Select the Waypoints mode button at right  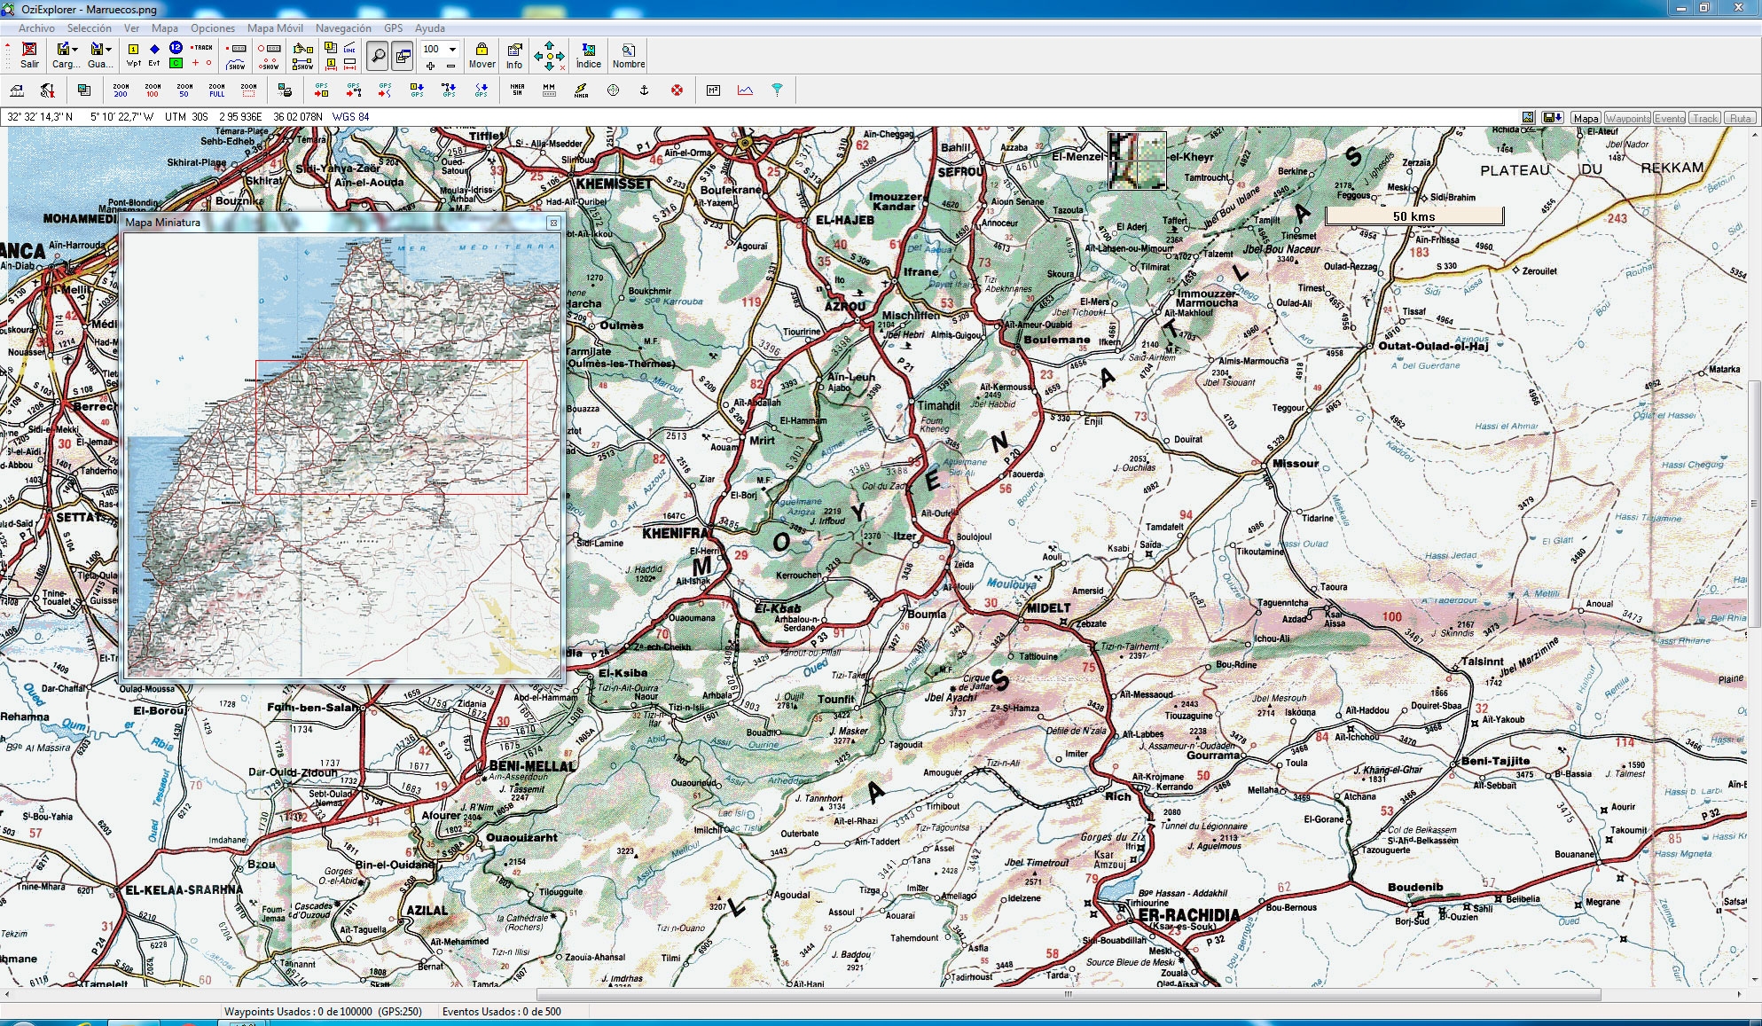pos(1627,118)
